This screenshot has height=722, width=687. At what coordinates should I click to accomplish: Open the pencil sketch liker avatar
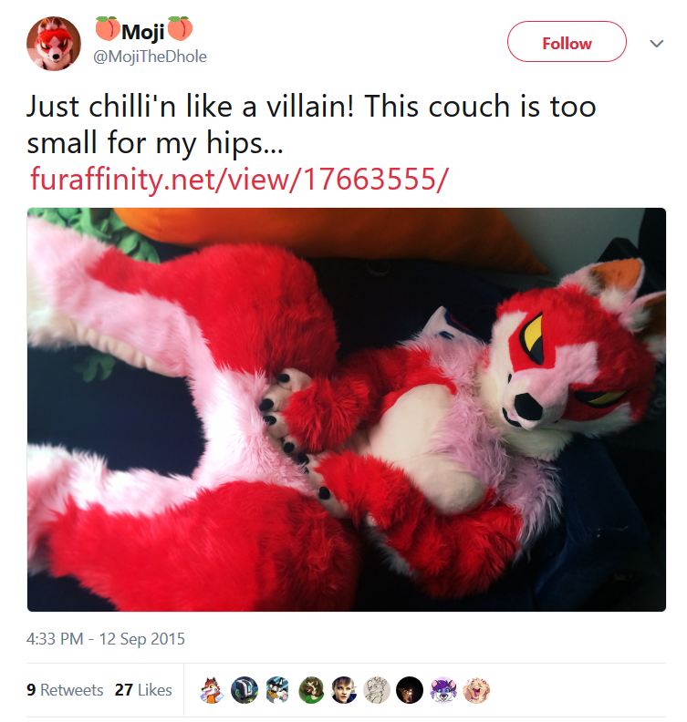click(x=377, y=690)
